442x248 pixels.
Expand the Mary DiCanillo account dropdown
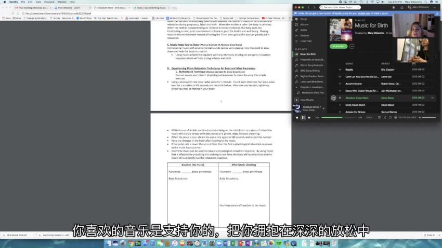click(434, 7)
